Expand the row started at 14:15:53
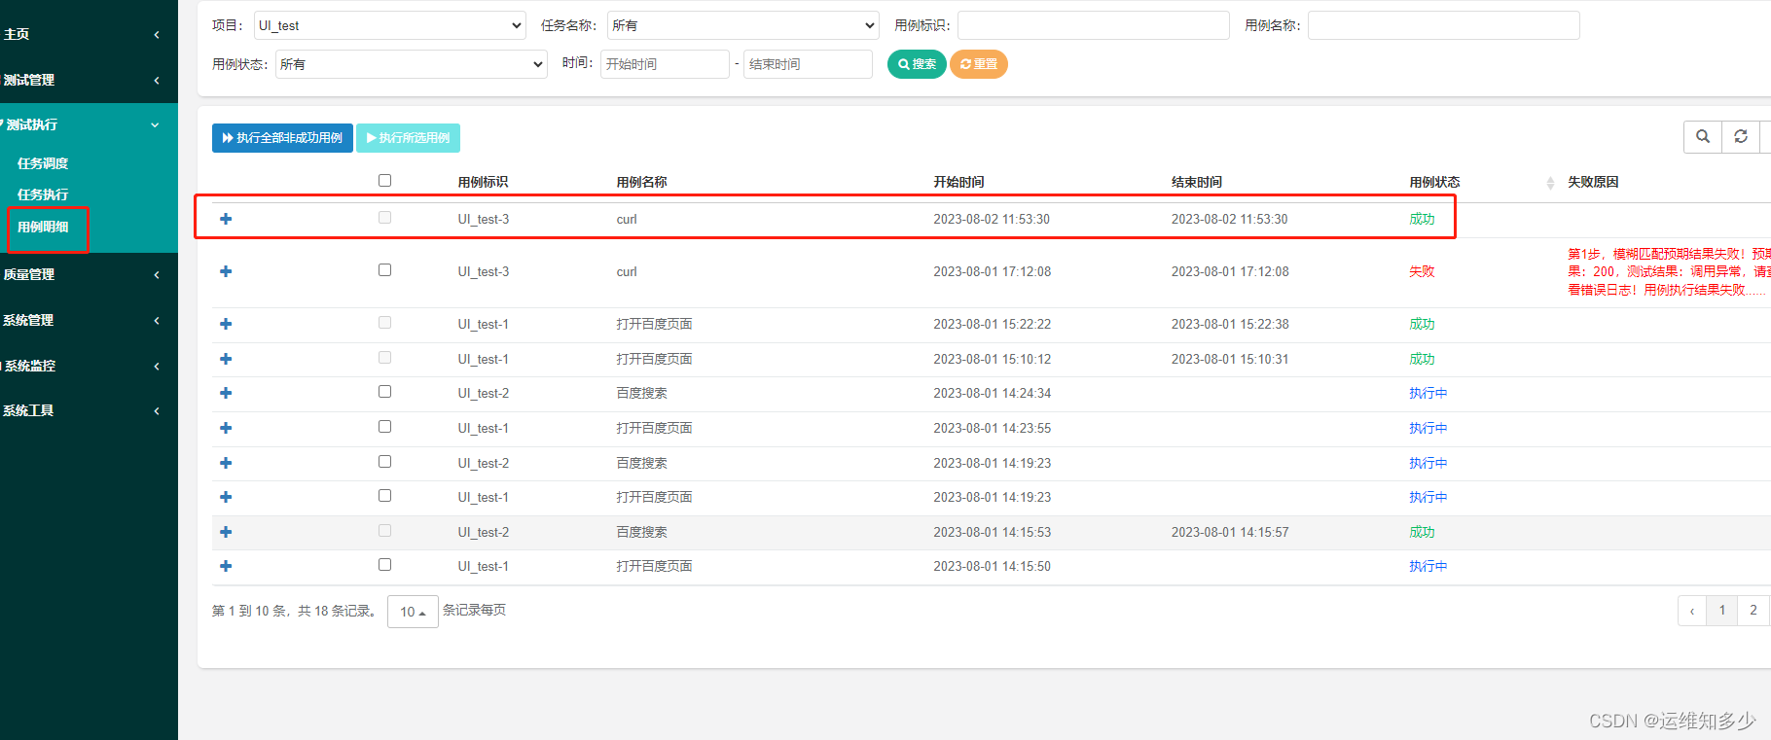The width and height of the screenshot is (1771, 740). click(226, 532)
